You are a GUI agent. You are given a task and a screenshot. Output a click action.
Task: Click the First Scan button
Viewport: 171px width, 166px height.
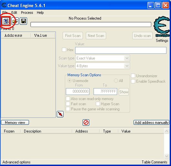tap(73, 36)
